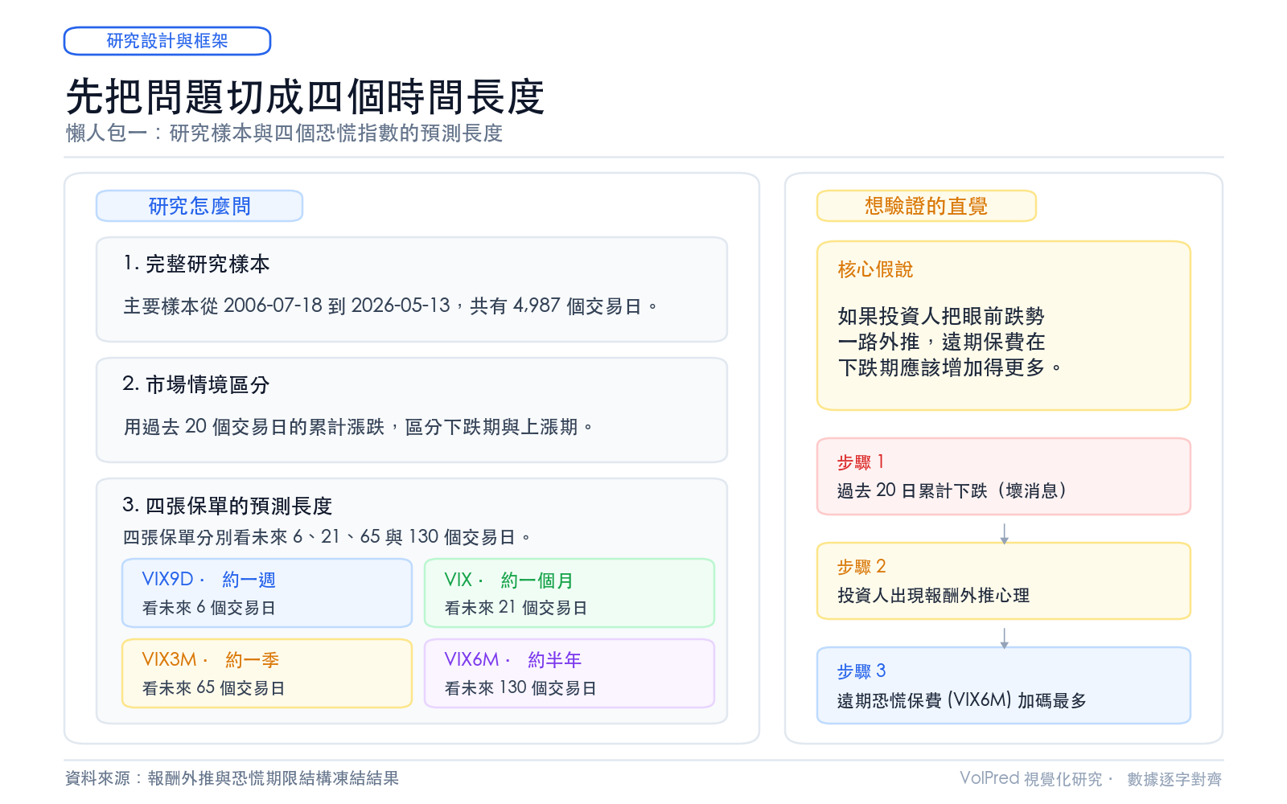Click text 用過去 20 個交易日的累計漲跌
This screenshot has height=804, width=1287.
[254, 427]
